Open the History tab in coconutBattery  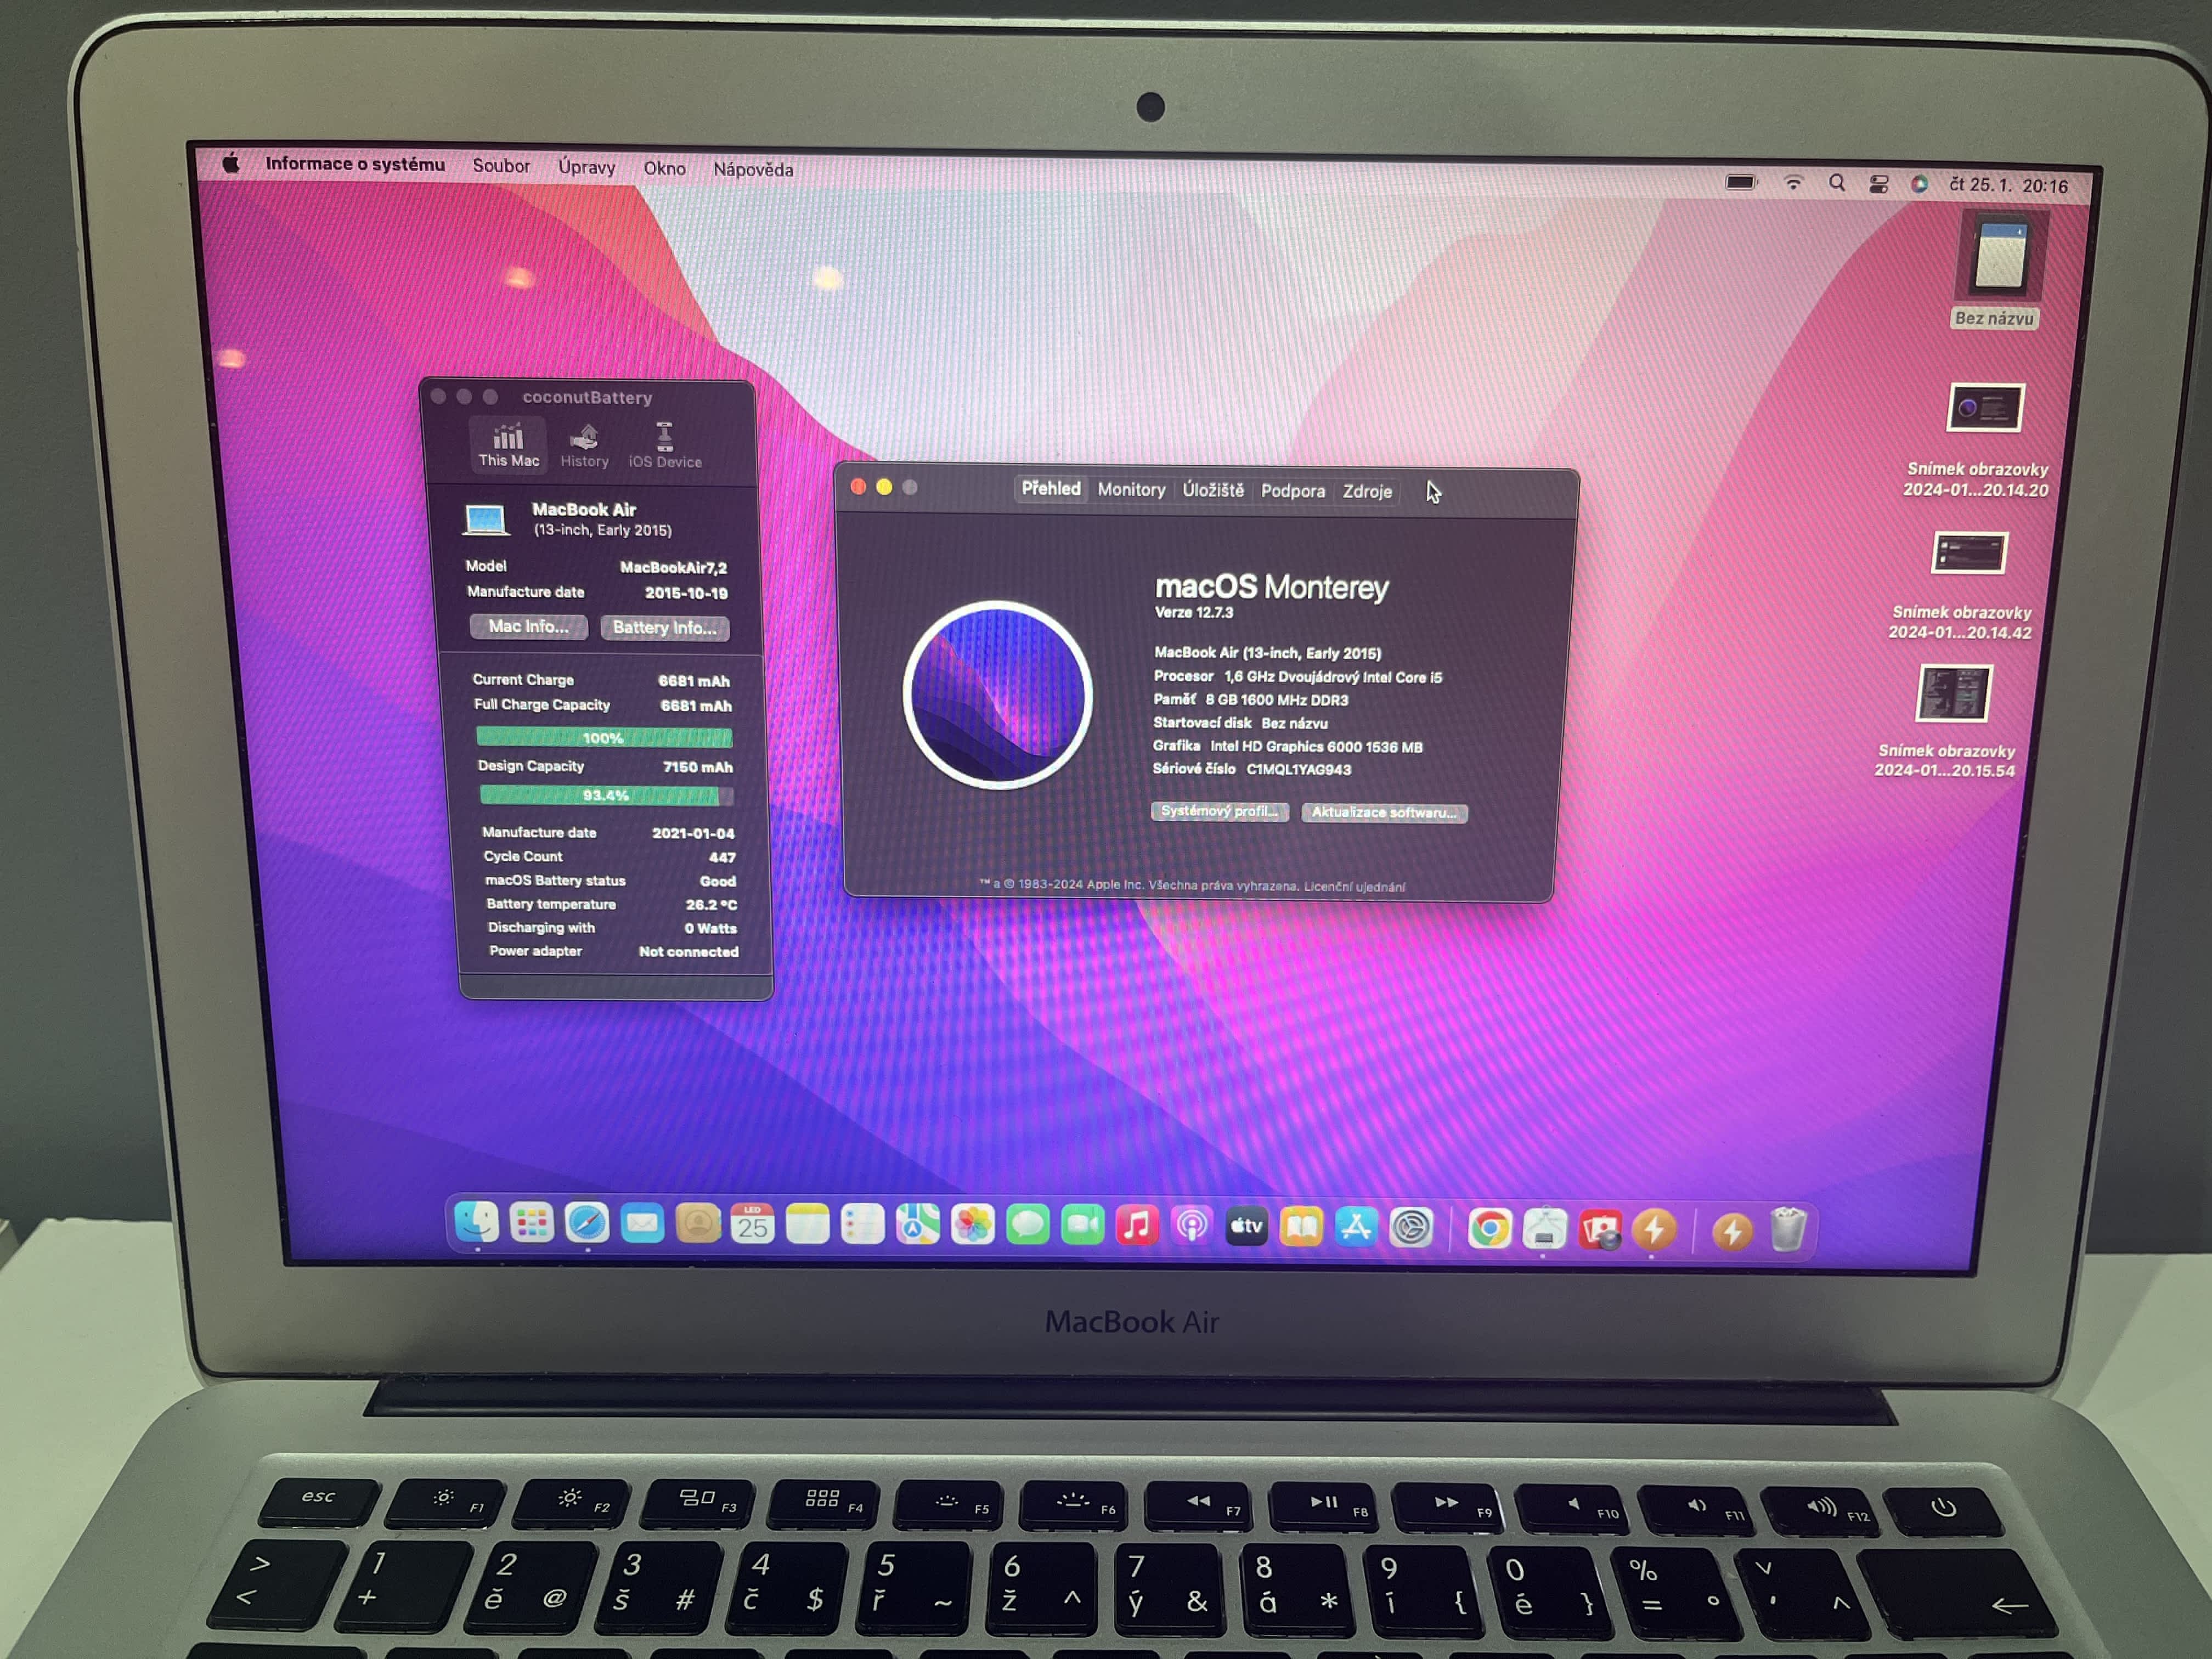[x=584, y=445]
